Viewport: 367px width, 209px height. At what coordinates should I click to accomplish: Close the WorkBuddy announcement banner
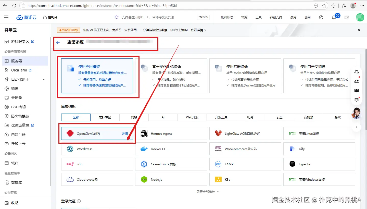pyautogui.click(x=359, y=30)
